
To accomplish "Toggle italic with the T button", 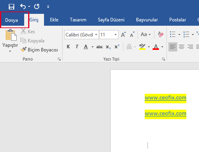I will pyautogui.click(x=77, y=47).
